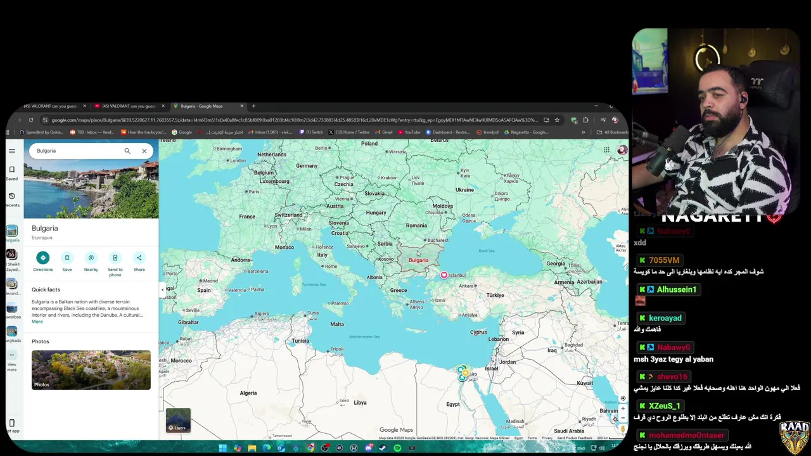Open the Gmail bookmark

pyautogui.click(x=385, y=132)
